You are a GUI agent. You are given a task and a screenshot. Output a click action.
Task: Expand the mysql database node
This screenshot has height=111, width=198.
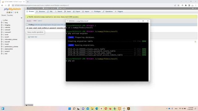[2, 44]
